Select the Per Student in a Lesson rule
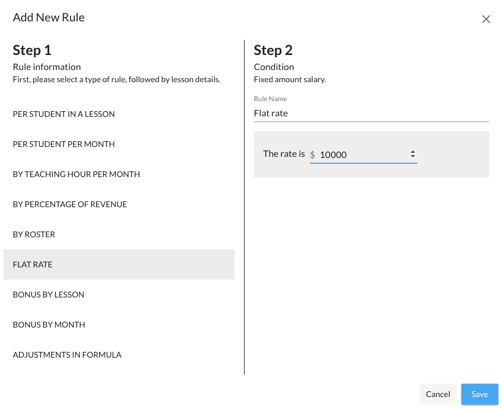This screenshot has width=503, height=408. coord(64,114)
